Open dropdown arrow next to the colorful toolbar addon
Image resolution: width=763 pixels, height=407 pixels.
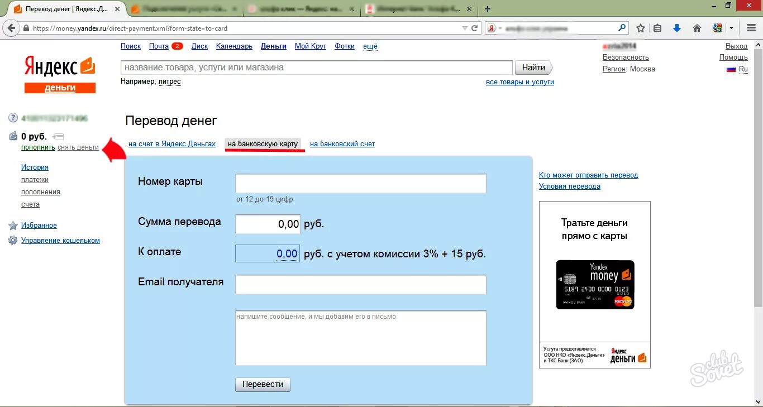click(x=732, y=28)
